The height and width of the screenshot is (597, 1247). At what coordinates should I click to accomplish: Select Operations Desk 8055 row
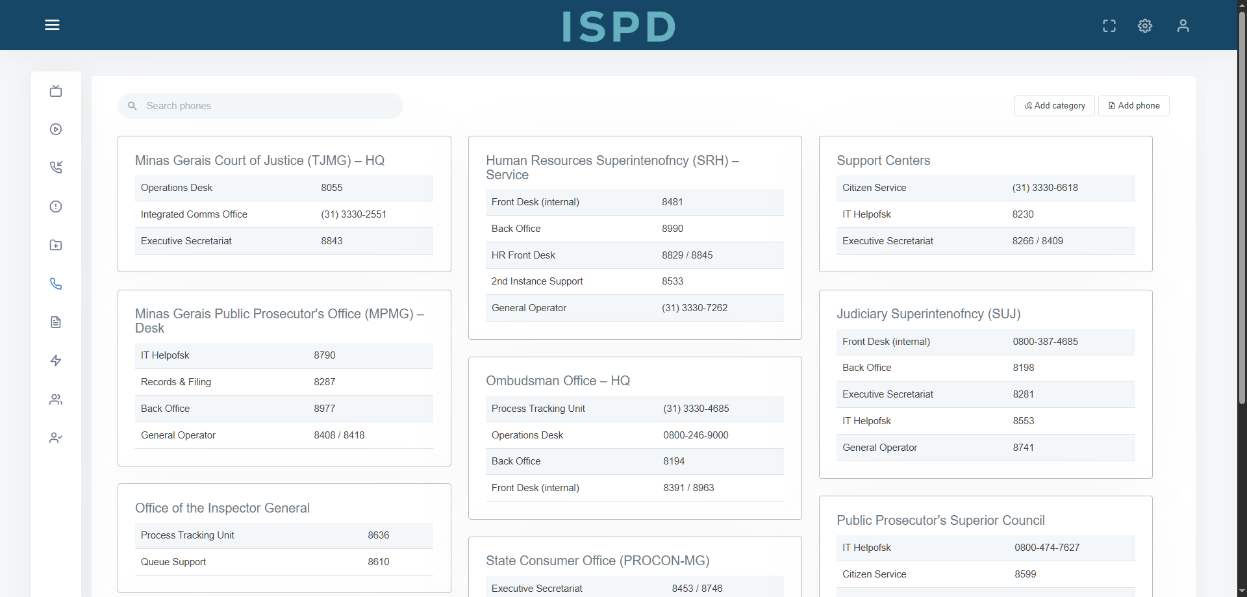click(284, 188)
